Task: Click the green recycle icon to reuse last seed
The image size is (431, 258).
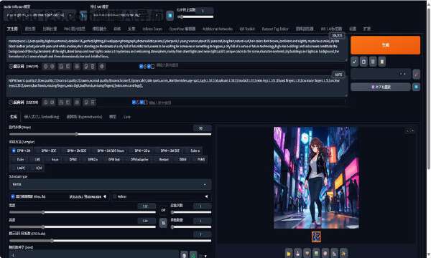Action: [193, 255]
